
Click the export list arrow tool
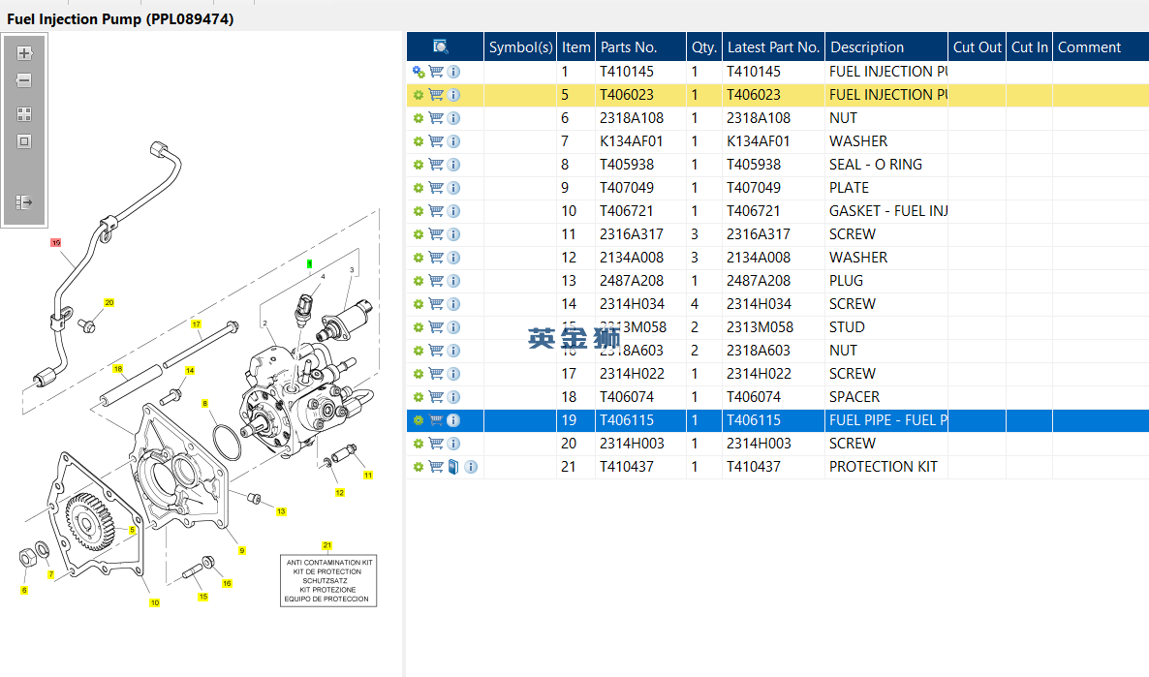pos(24,202)
